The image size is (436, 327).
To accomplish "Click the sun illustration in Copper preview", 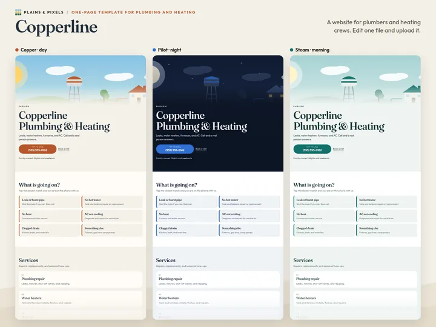I will [x=19, y=75].
